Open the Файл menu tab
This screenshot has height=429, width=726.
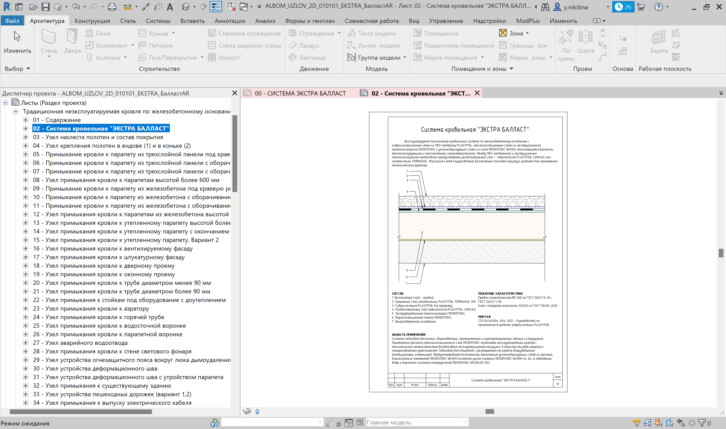[12, 21]
